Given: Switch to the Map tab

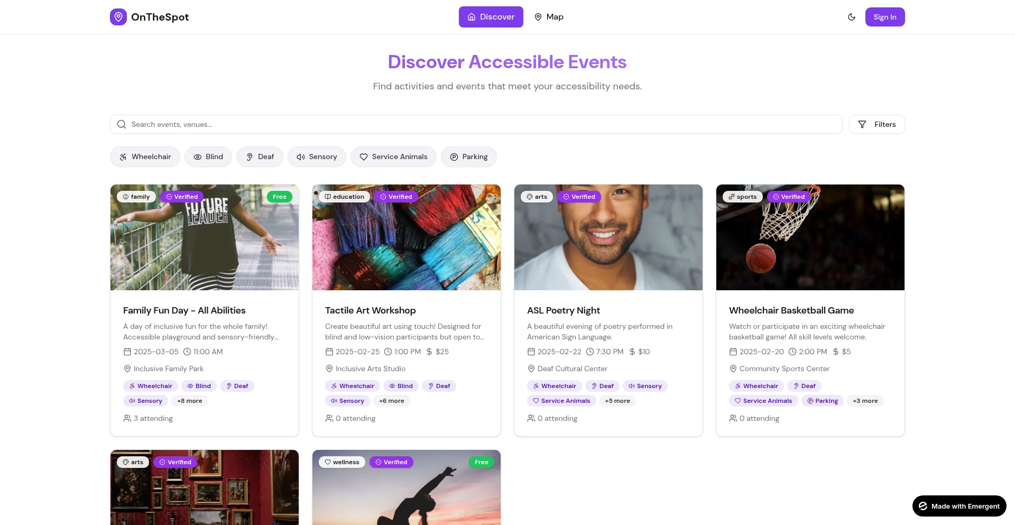Looking at the screenshot, I should (x=549, y=17).
